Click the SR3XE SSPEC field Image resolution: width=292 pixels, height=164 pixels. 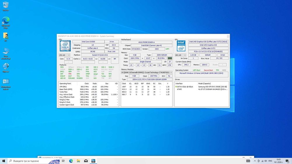pos(93,52)
